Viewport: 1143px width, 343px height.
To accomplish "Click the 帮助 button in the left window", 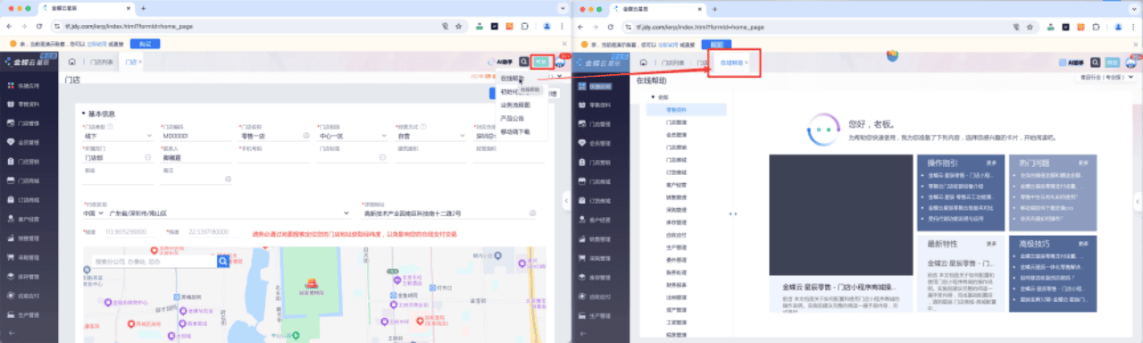I will pos(541,62).
